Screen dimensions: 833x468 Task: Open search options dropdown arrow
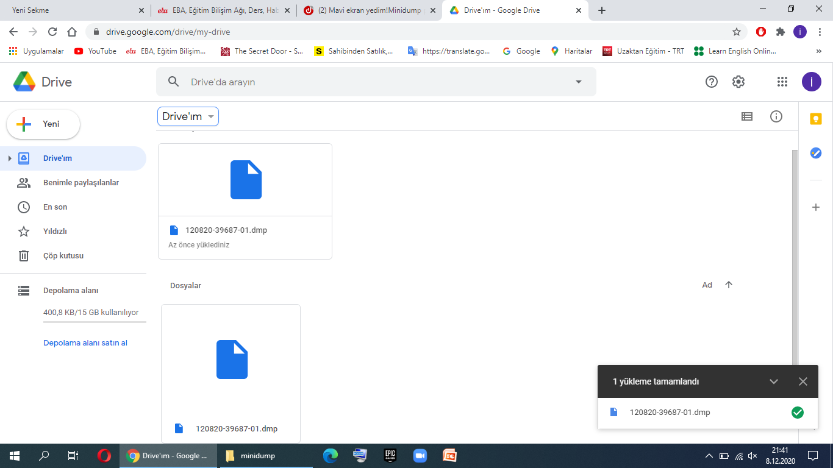click(579, 82)
